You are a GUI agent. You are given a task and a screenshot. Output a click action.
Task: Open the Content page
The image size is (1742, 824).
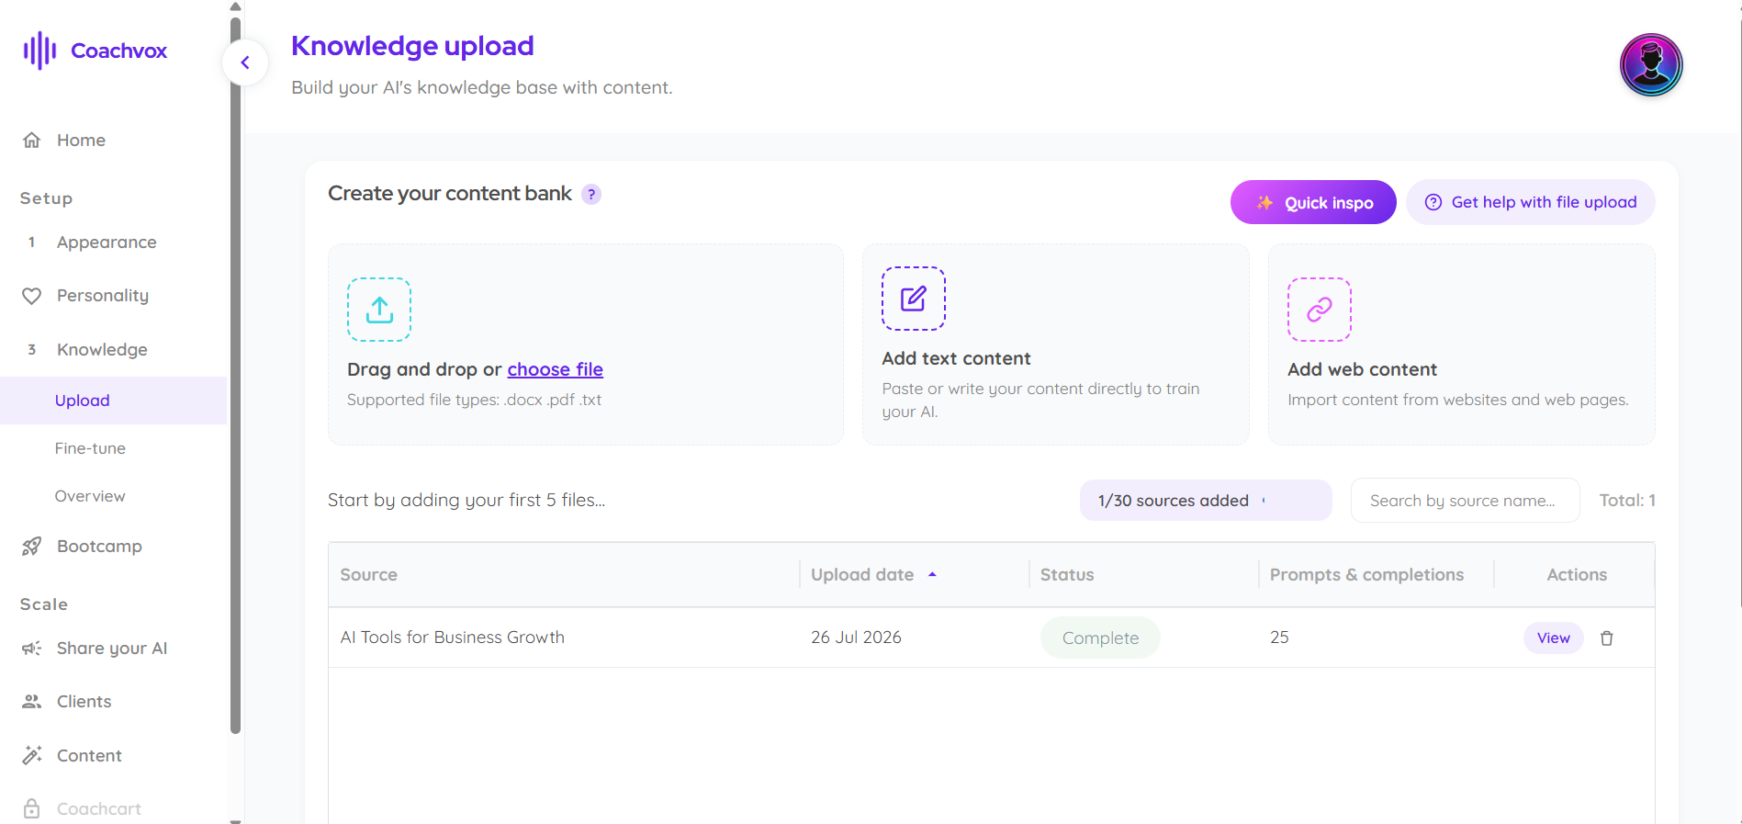[89, 755]
